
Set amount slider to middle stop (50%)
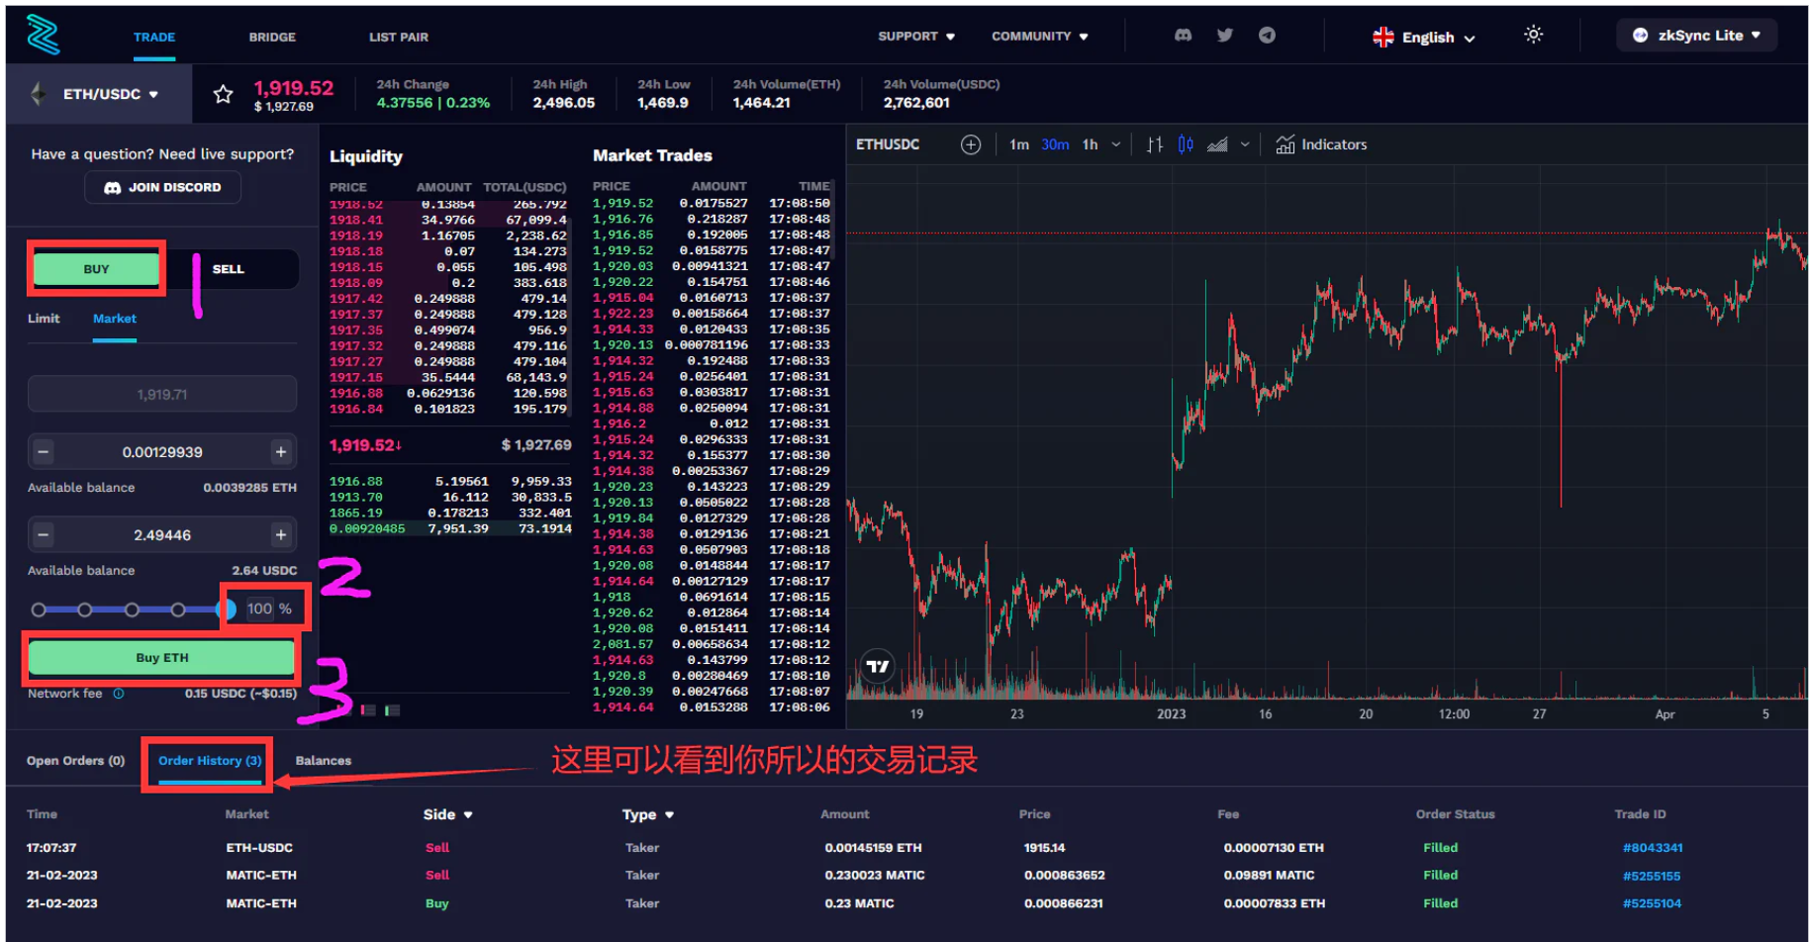pyautogui.click(x=132, y=610)
